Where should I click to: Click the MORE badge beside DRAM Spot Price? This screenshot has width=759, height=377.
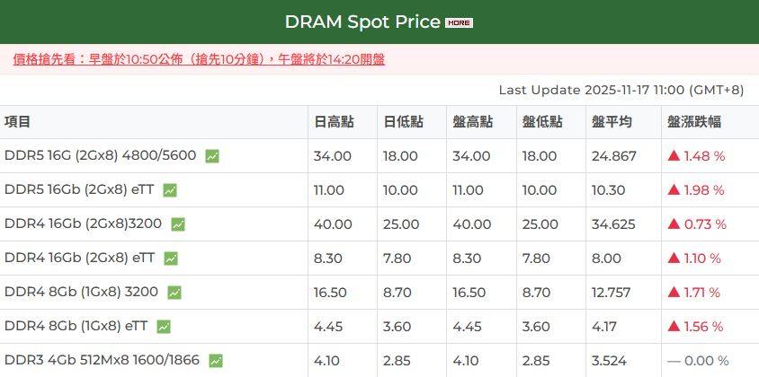coord(459,22)
